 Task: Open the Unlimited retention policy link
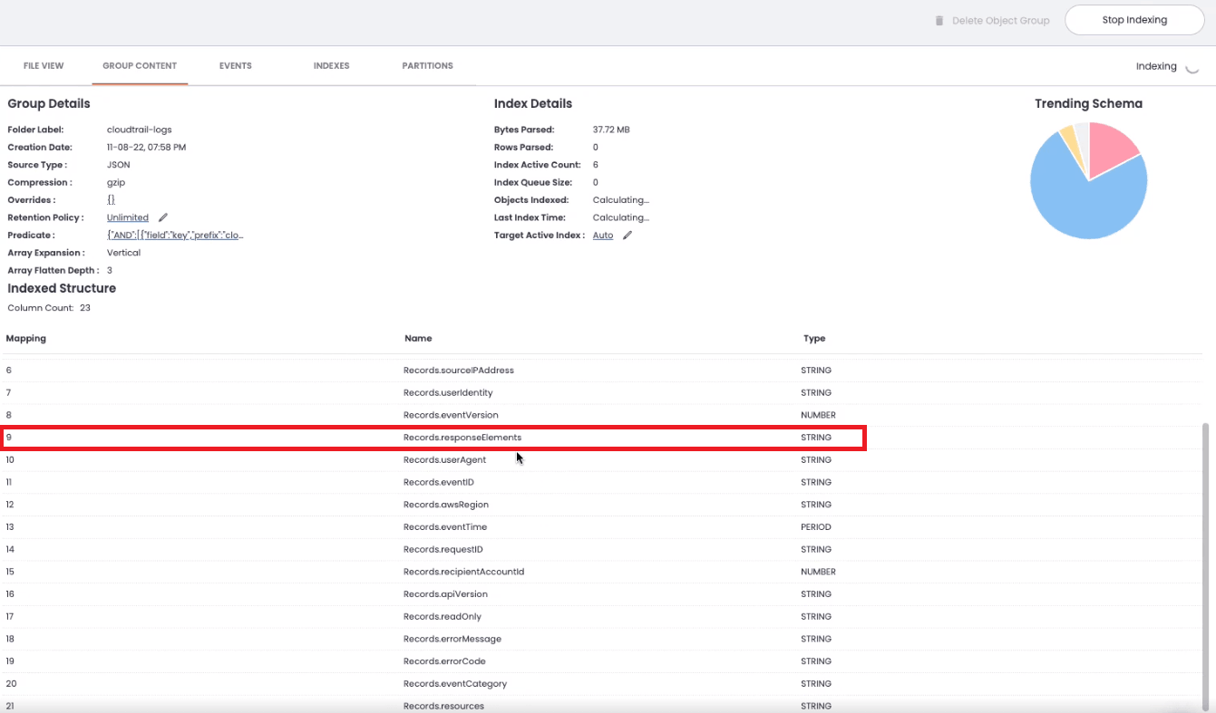pyautogui.click(x=127, y=217)
